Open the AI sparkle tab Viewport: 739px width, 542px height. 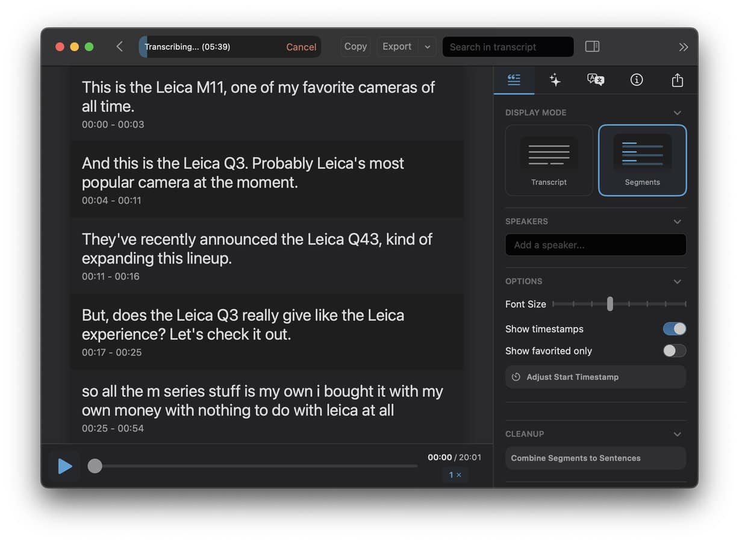tap(555, 80)
